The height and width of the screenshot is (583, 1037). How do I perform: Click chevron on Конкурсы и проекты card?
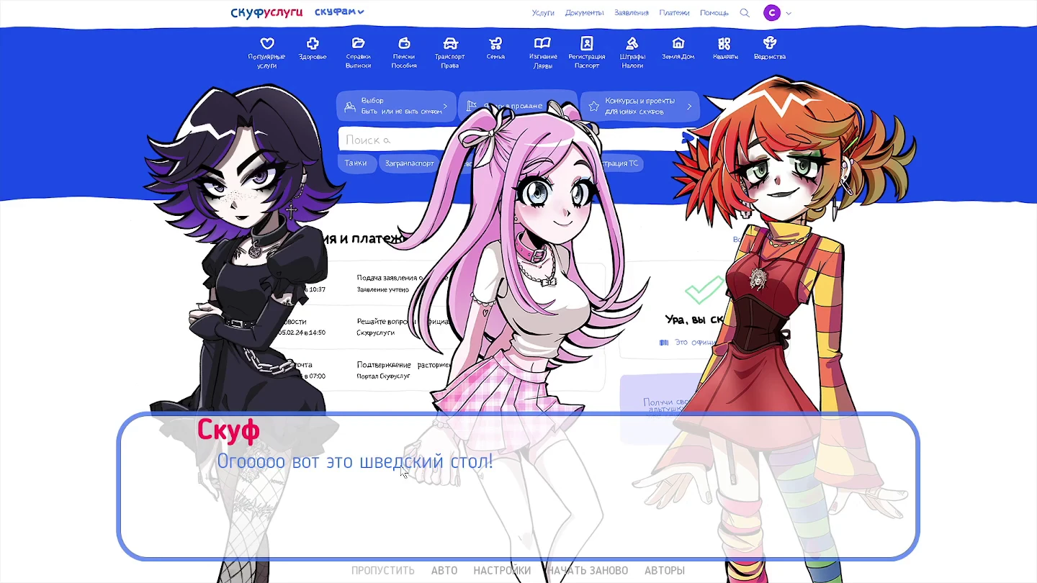tap(689, 107)
